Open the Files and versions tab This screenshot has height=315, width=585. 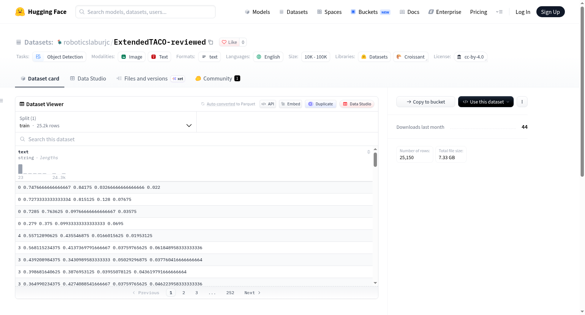point(151,78)
